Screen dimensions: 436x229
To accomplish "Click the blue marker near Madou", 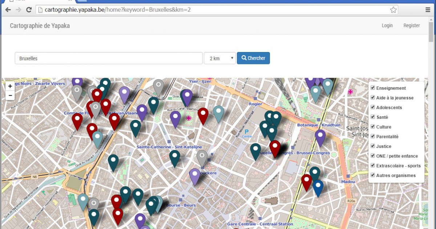I will point(318,188).
